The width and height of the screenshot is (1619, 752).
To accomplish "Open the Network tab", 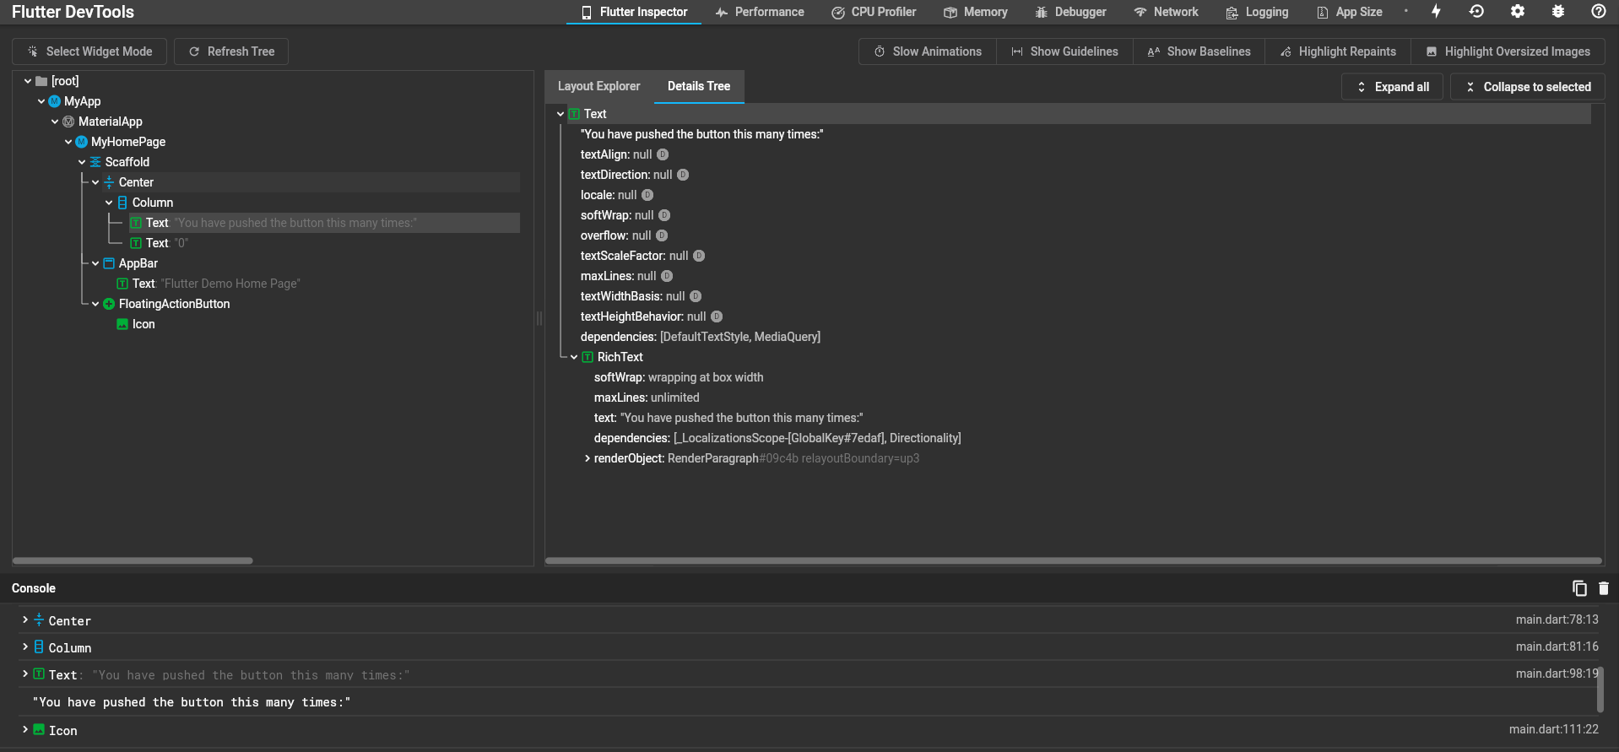I will point(1166,12).
